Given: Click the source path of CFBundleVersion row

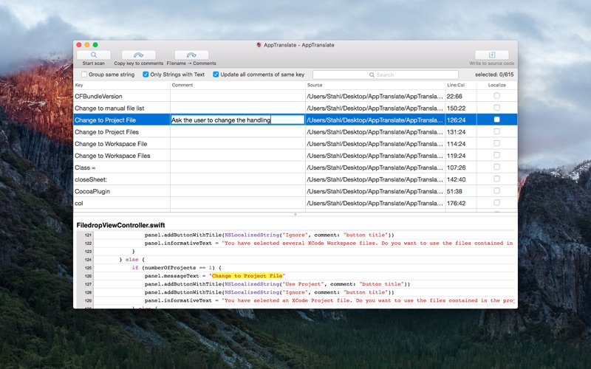Looking at the screenshot, I should pos(375,97).
